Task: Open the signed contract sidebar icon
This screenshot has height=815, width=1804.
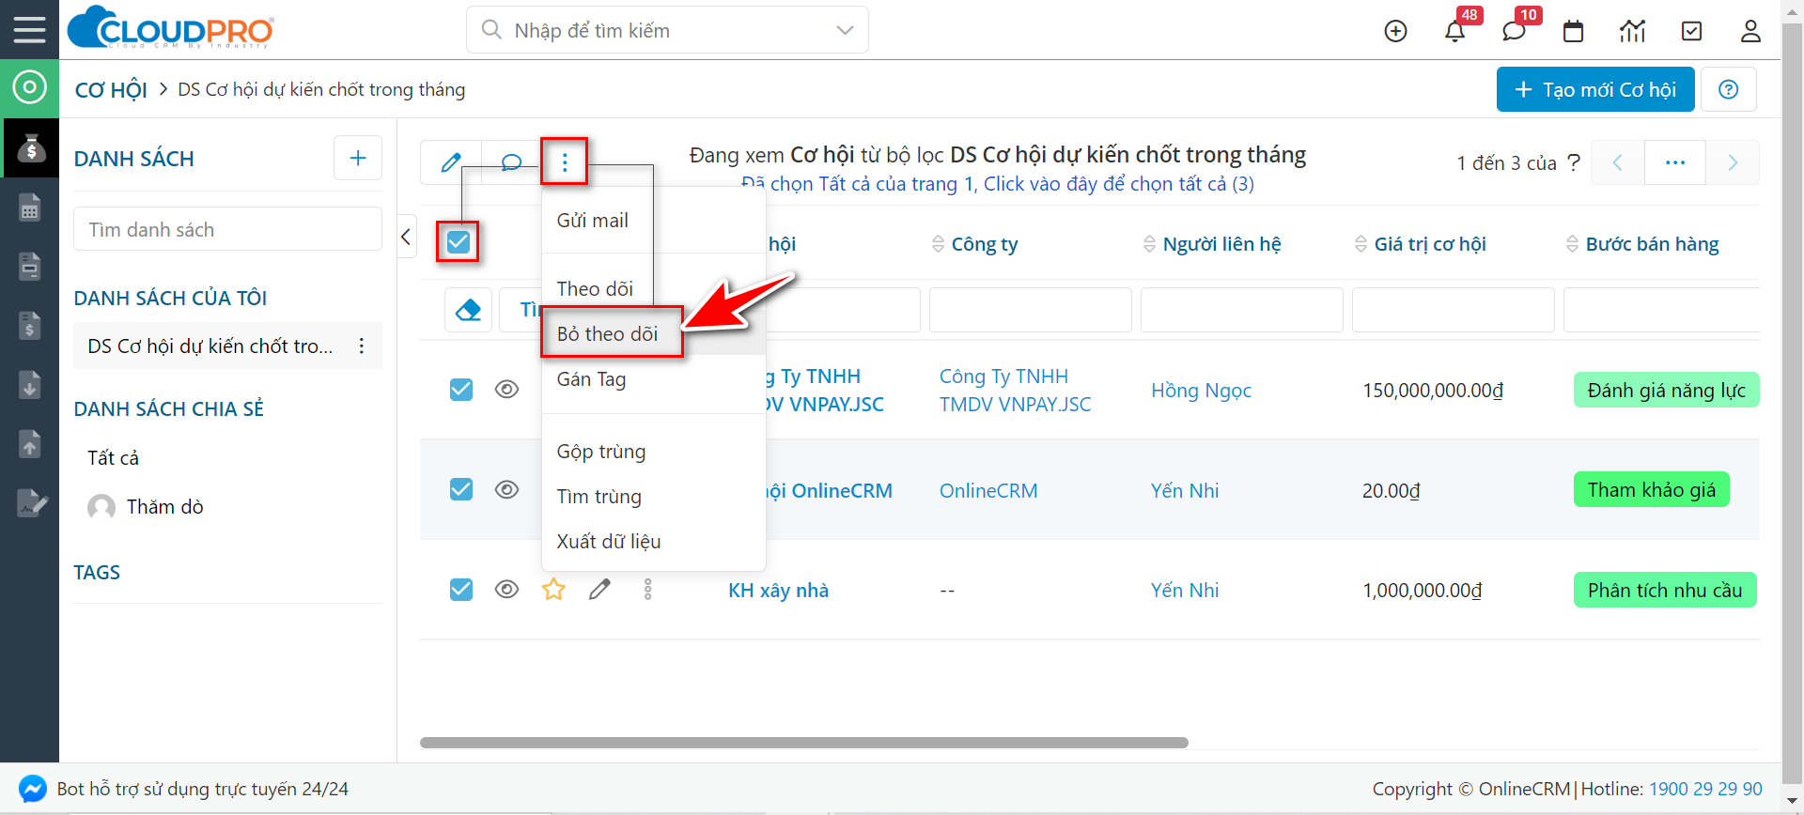Action: [x=32, y=503]
